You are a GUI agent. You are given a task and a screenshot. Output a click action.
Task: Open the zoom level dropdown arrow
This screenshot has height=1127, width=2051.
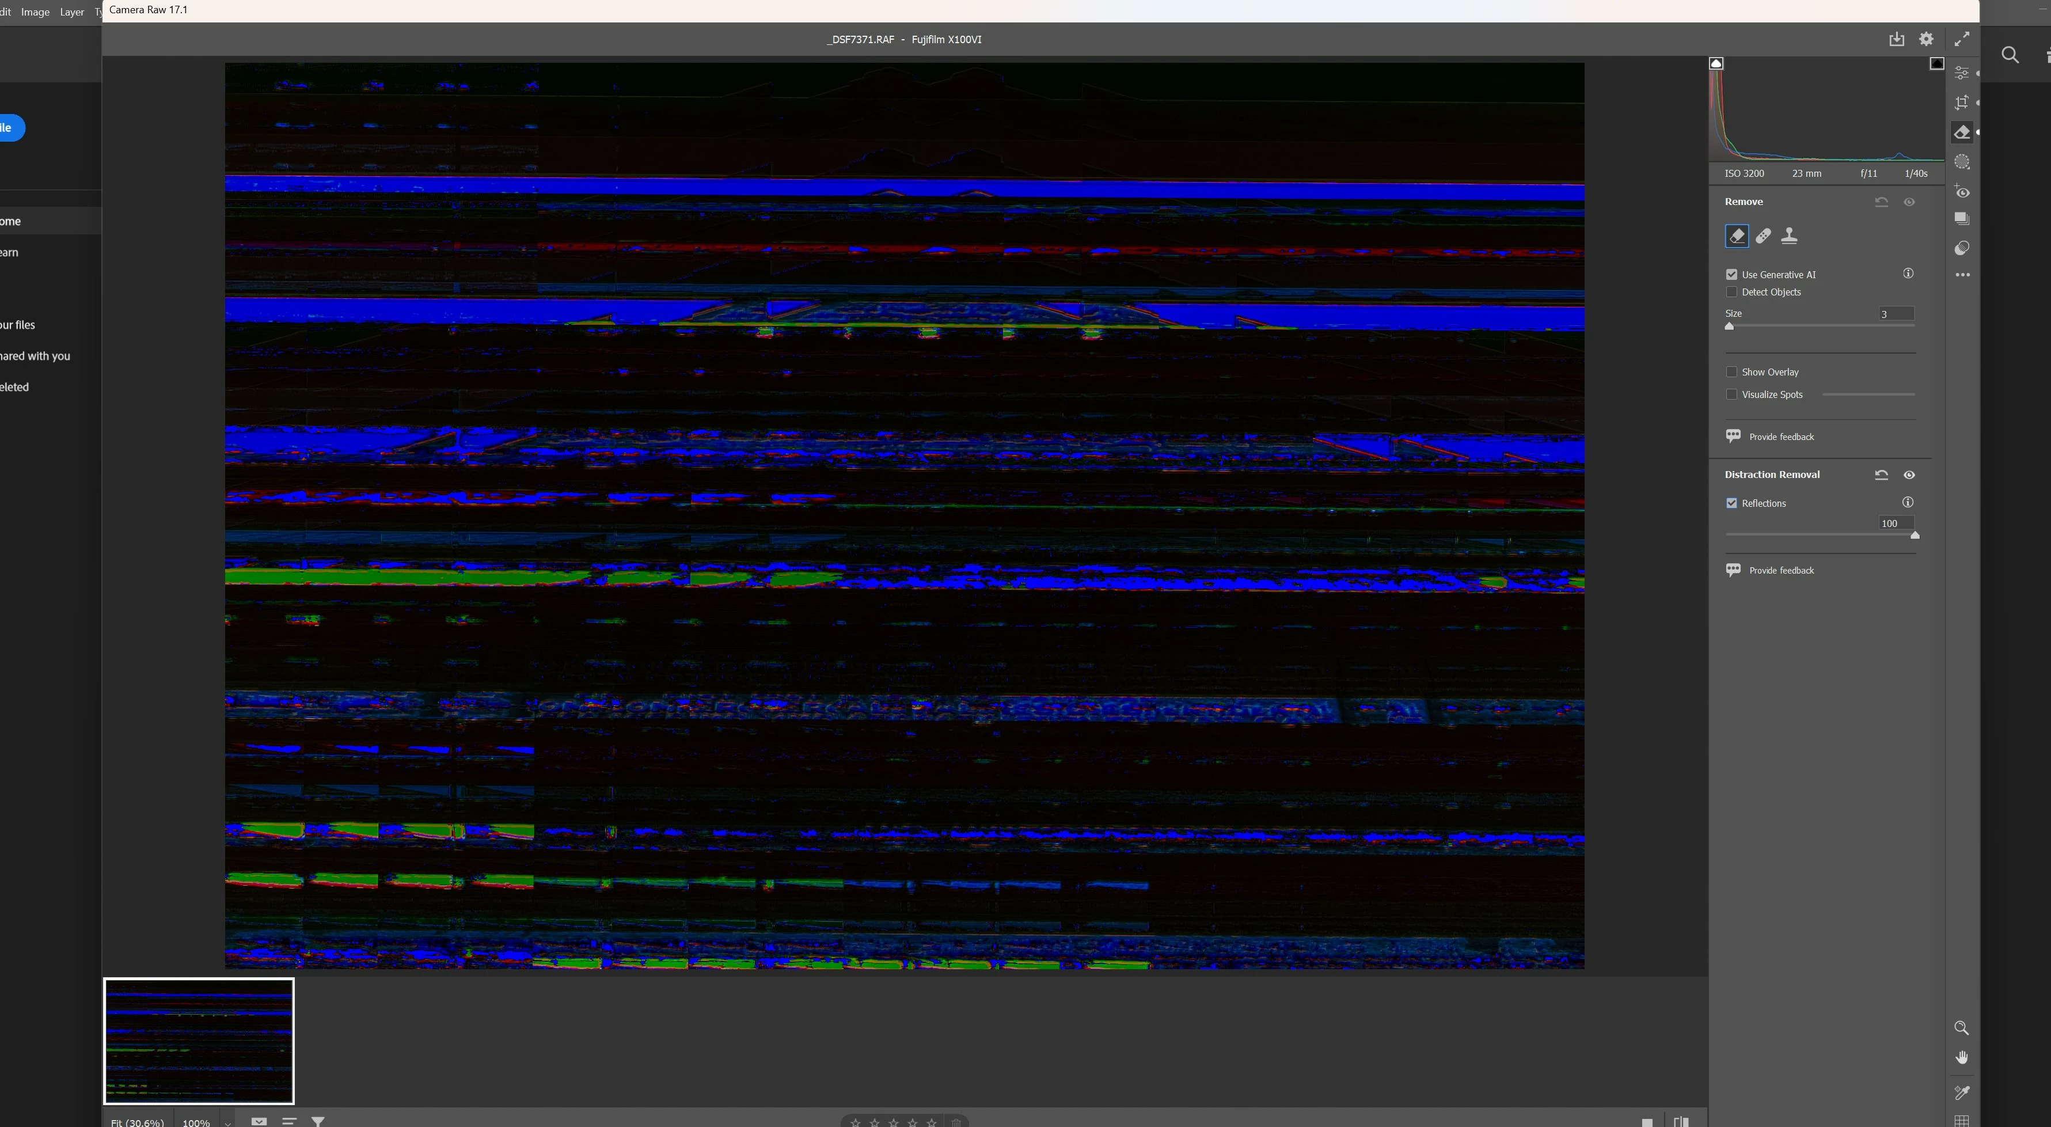[227, 1123]
